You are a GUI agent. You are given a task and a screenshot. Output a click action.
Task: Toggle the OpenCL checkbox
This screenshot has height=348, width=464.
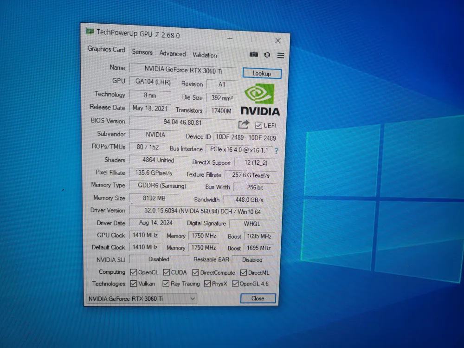tap(134, 272)
